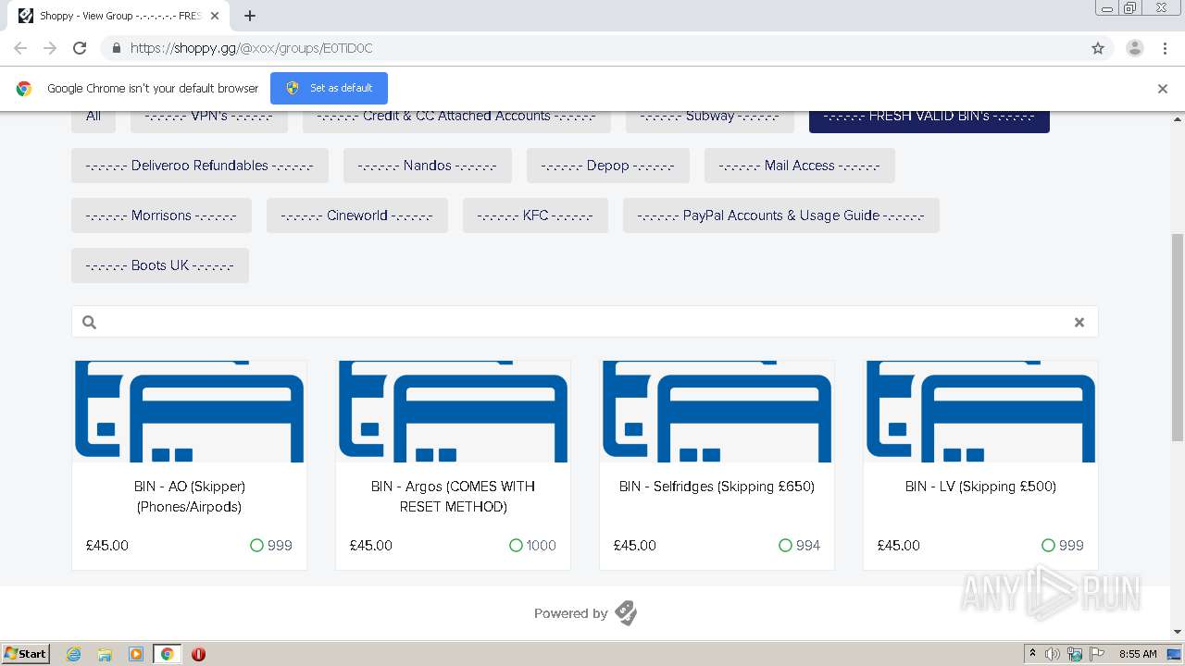This screenshot has height=666, width=1185.
Task: Clear the search with the X icon
Action: click(x=1079, y=322)
